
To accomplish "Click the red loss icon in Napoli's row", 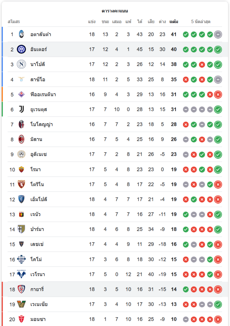I will coord(202,64).
